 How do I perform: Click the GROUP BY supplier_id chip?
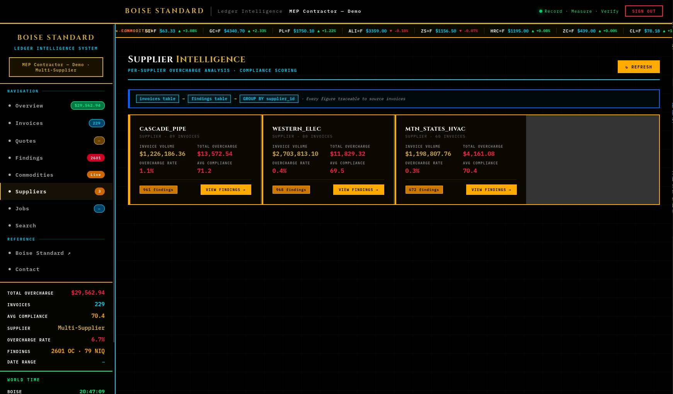[269, 99]
